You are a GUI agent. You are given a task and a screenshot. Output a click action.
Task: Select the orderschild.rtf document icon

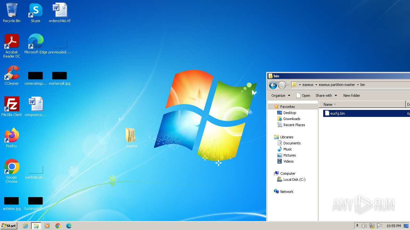[x=60, y=13]
